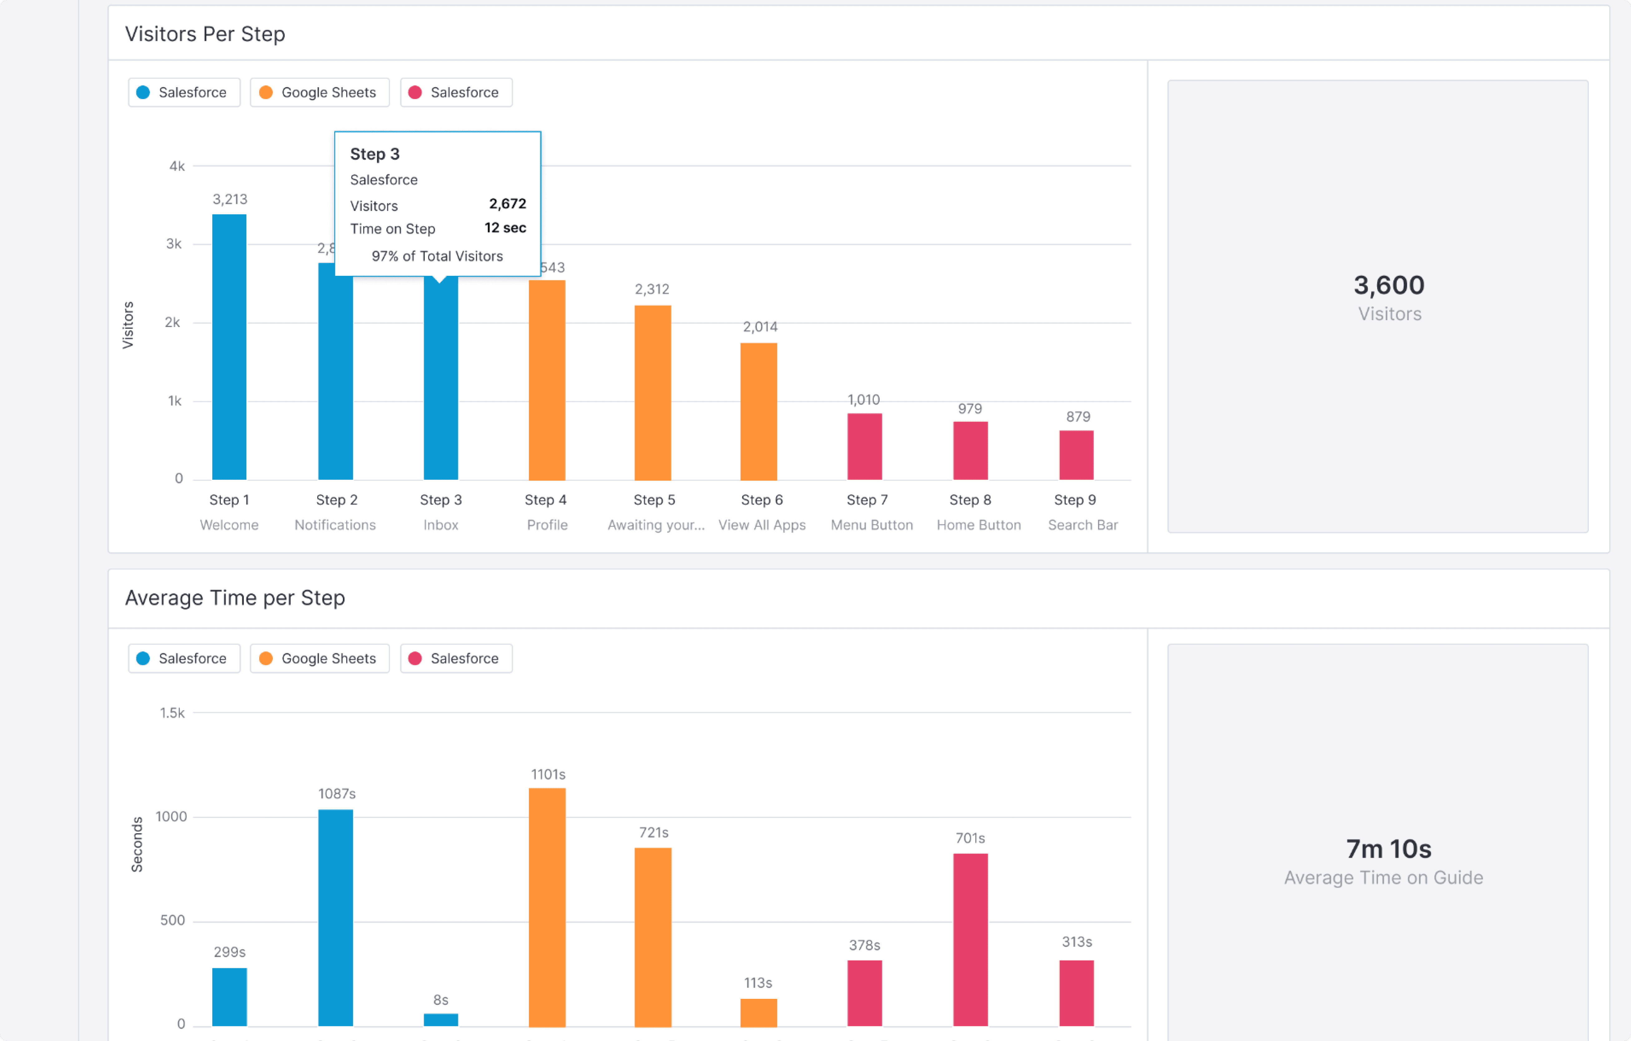Click the 1087s bar in time chart
The width and height of the screenshot is (1631, 1041).
coord(335,917)
